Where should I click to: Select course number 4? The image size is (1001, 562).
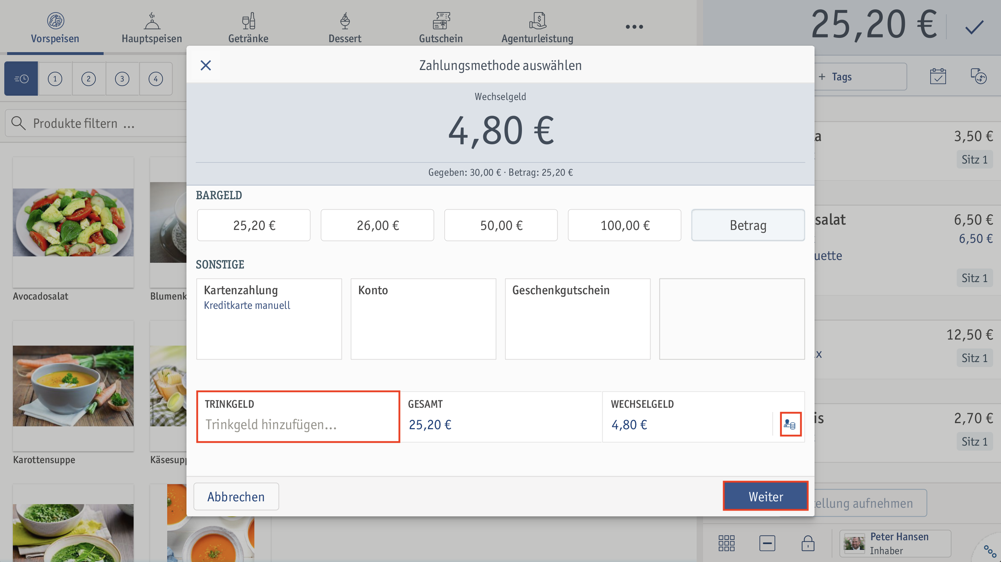pyautogui.click(x=155, y=79)
